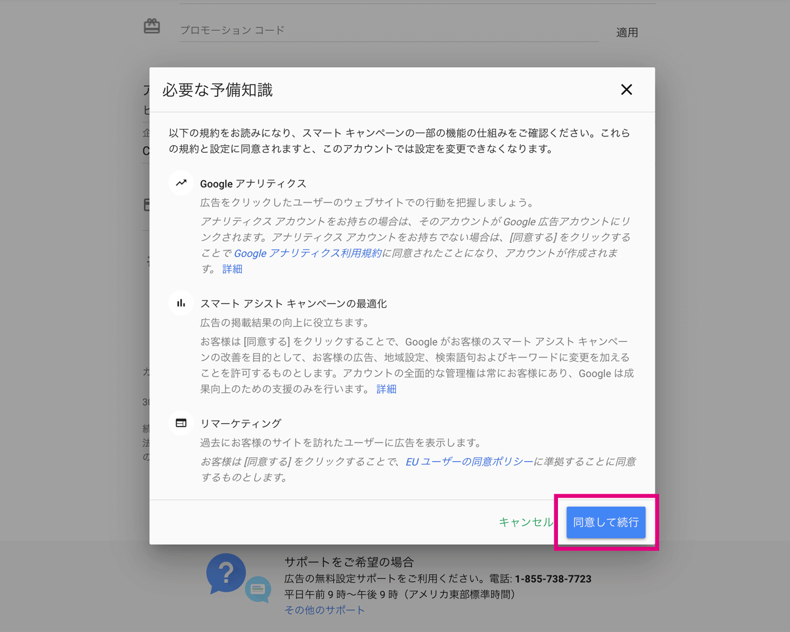The width and height of the screenshot is (790, 632).
Task: Open 詳細 link under Google アナリティクス
Action: (233, 269)
